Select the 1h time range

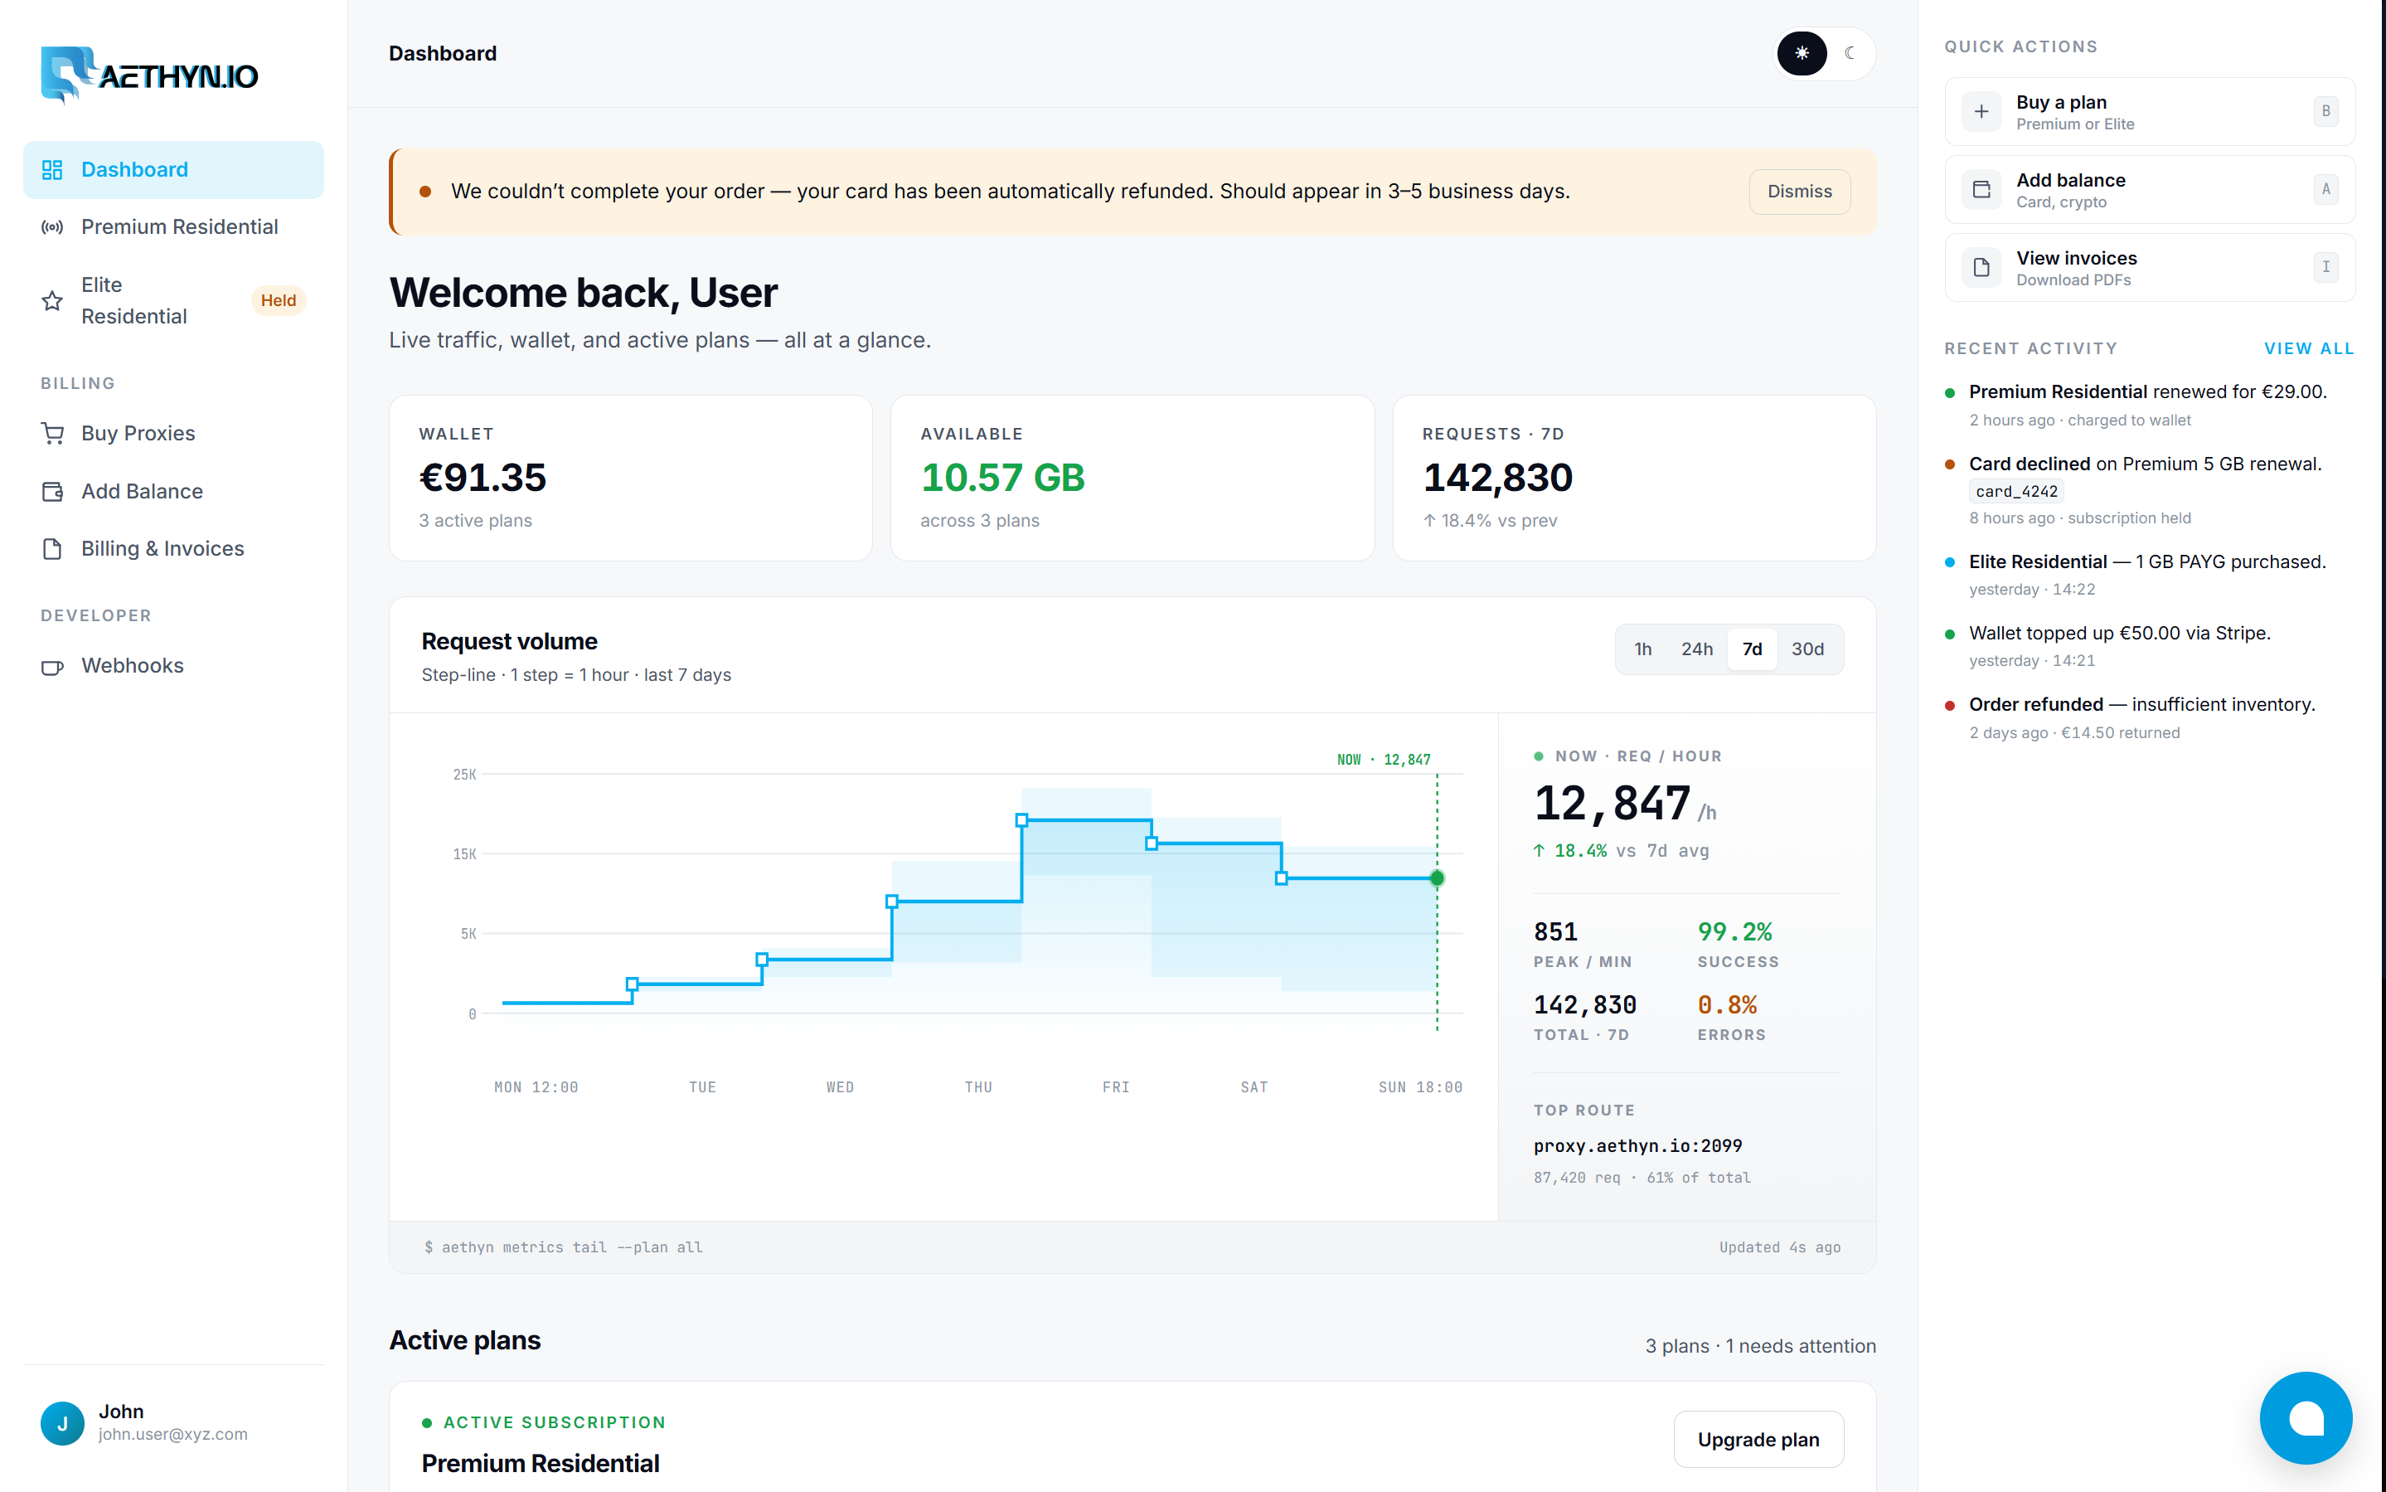[x=1642, y=649]
